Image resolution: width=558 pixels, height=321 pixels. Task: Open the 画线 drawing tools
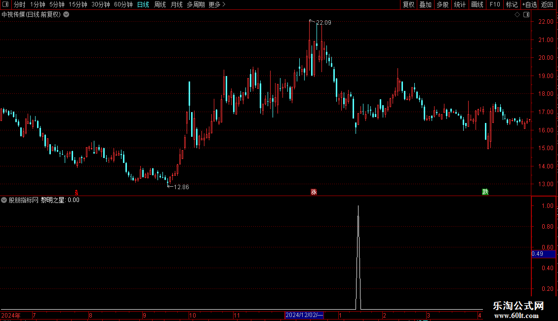click(x=477, y=4)
